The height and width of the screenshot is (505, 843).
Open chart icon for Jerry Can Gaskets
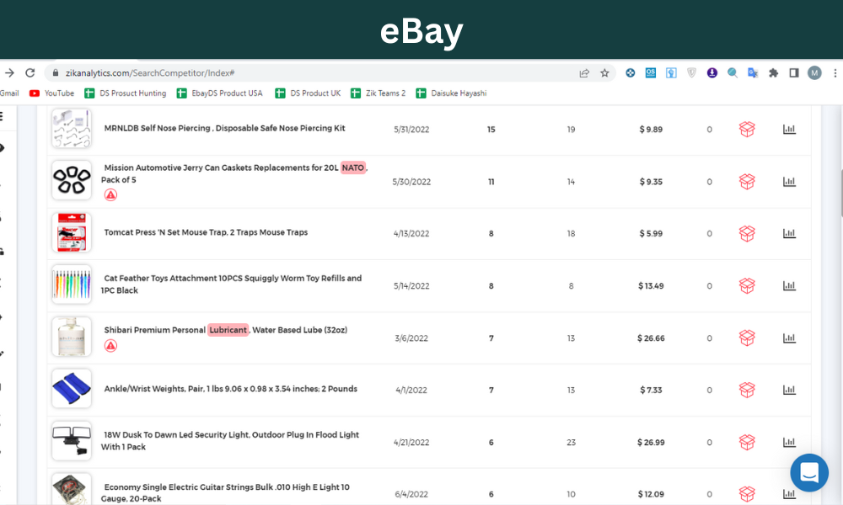tap(789, 182)
